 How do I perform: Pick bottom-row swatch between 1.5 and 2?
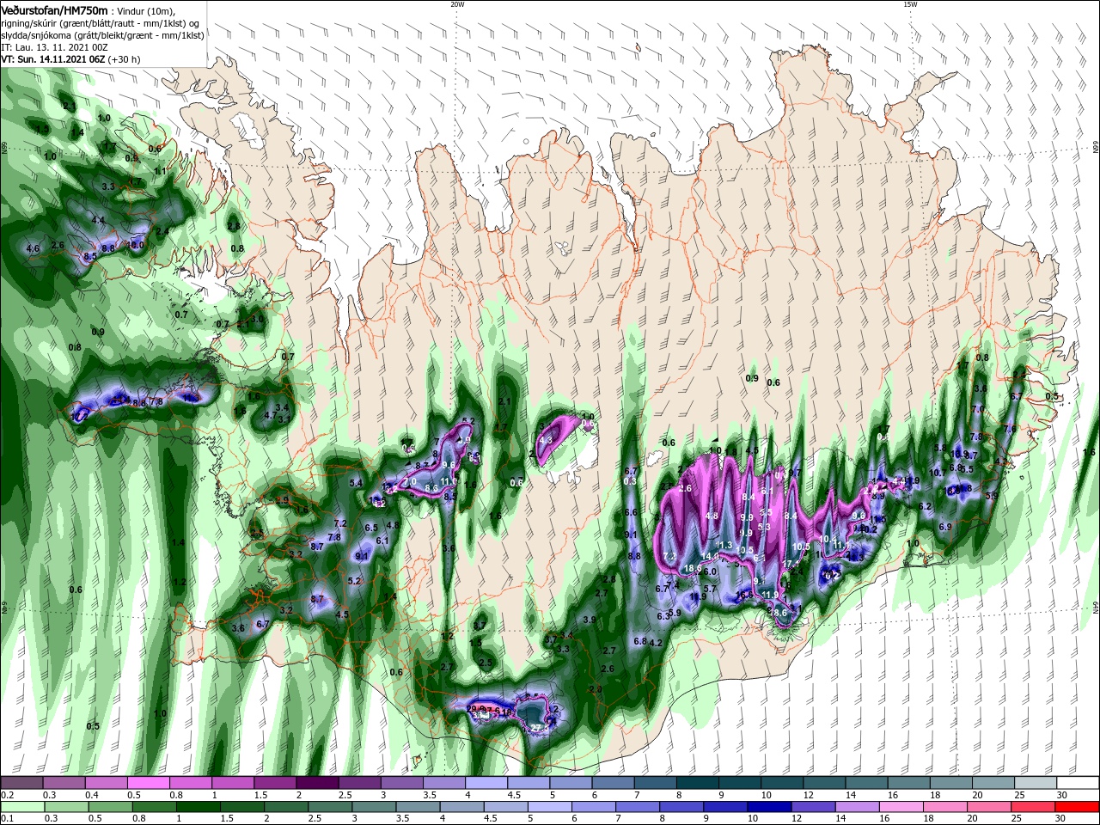click(x=242, y=807)
